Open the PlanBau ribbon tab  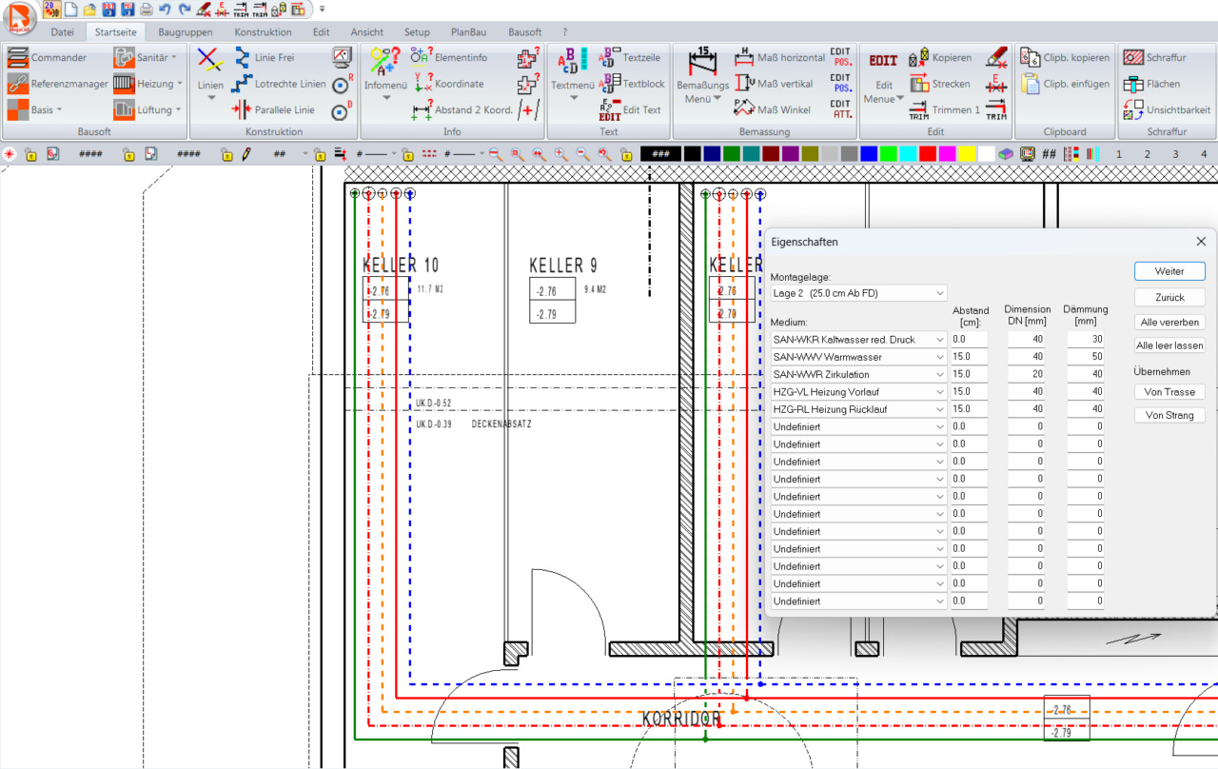(468, 32)
